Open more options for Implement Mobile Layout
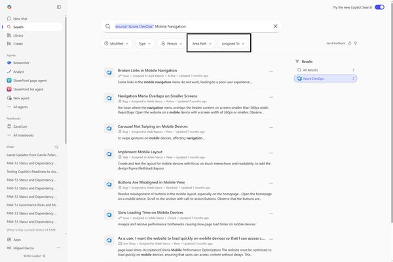Image resolution: width=393 pixels, height=262 pixels. (x=271, y=153)
